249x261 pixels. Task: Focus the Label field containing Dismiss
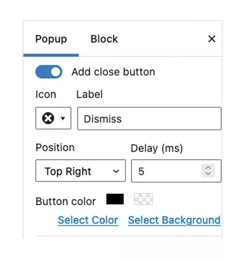pyautogui.click(x=149, y=118)
